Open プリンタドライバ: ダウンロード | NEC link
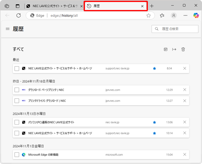Screen dimensions: 202x164 click(47, 101)
